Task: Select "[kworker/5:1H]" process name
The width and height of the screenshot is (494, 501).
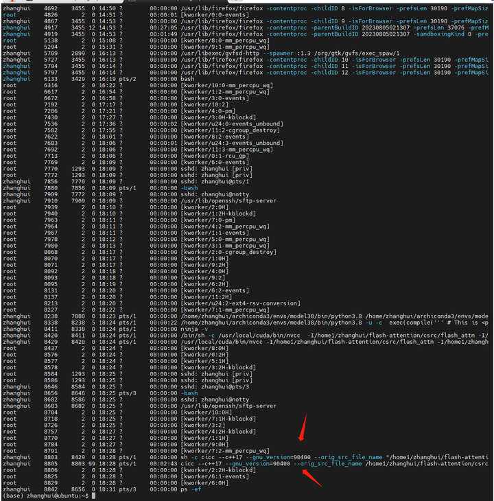Action: 204,361
